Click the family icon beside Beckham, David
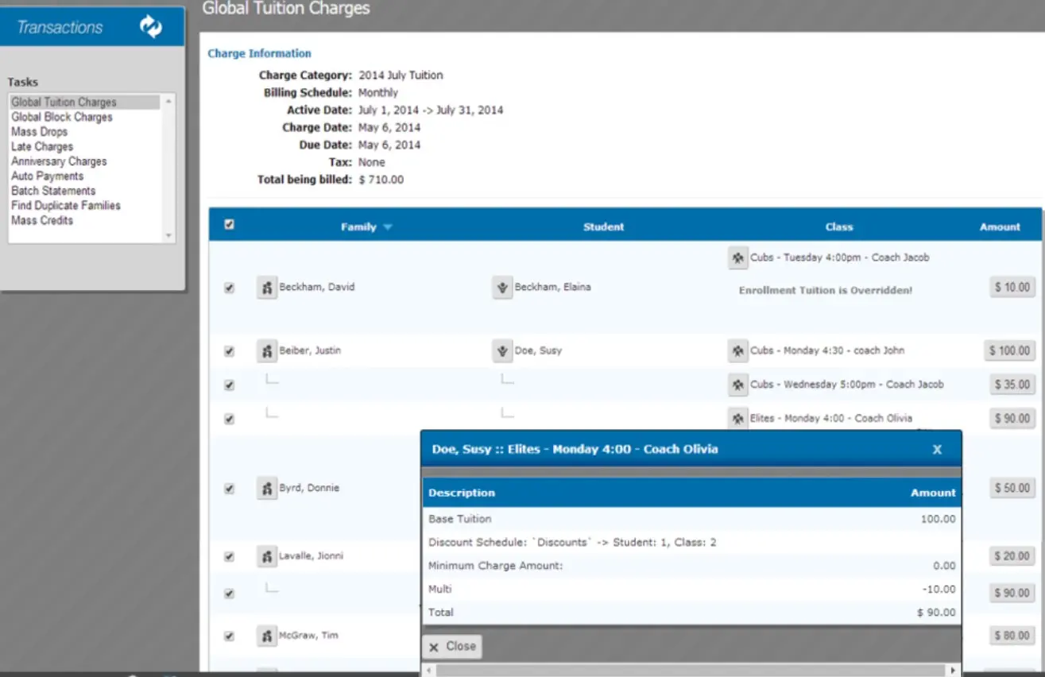This screenshot has width=1045, height=677. (267, 287)
